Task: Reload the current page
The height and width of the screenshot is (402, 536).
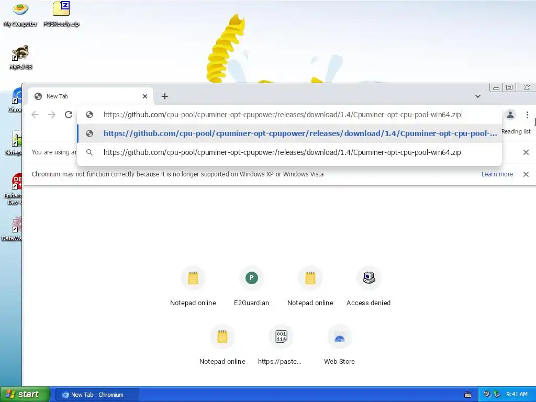Action: coord(69,115)
